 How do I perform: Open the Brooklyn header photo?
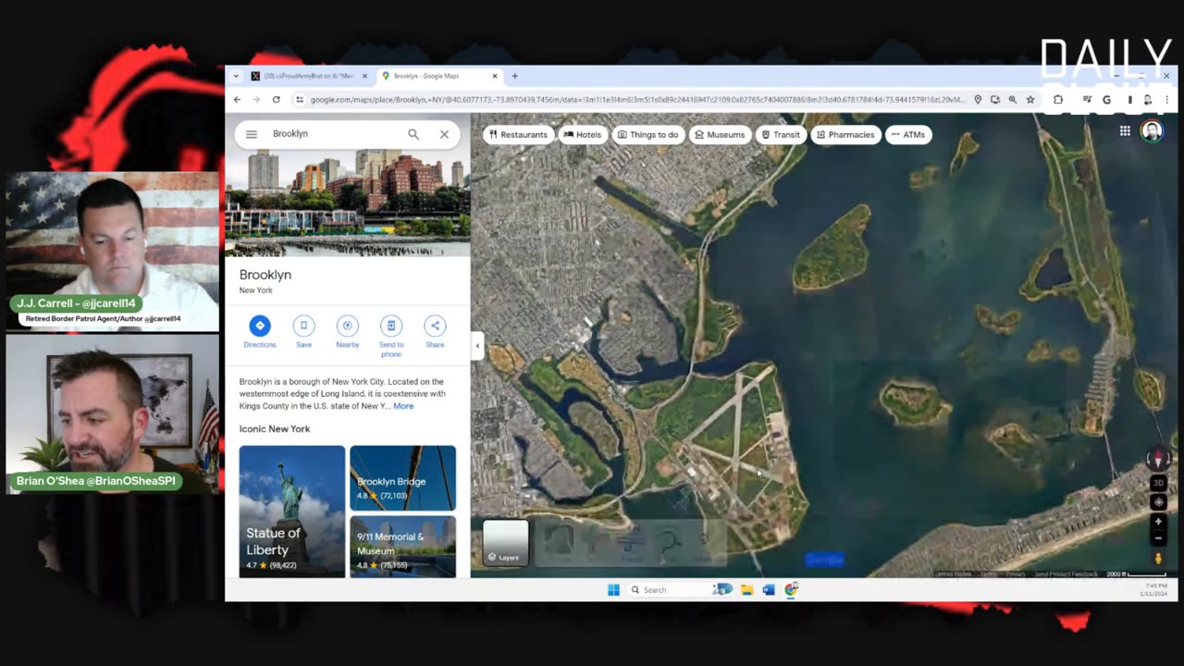348,203
